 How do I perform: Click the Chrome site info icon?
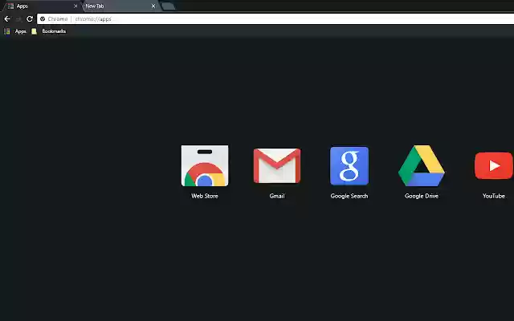point(43,19)
